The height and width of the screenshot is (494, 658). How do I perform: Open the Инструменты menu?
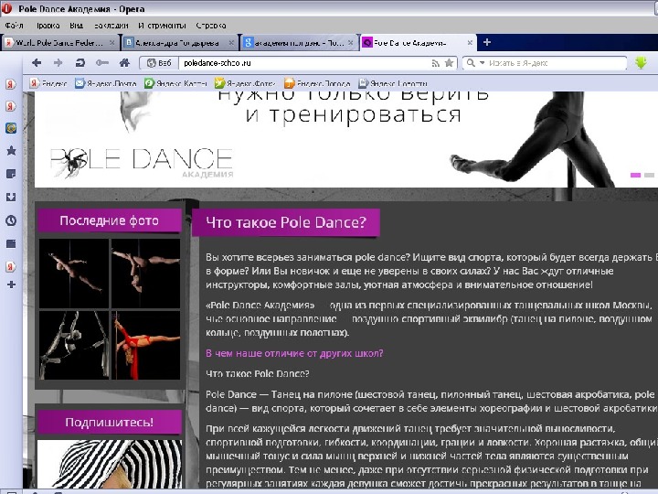pyautogui.click(x=162, y=26)
